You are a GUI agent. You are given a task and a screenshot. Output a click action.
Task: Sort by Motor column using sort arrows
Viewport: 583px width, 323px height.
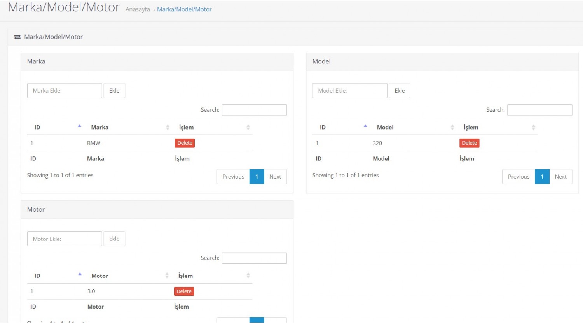pos(167,276)
